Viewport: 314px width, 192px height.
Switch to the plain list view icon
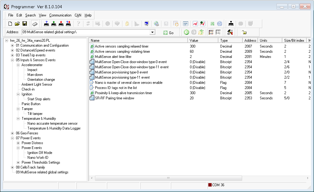pos(218,32)
